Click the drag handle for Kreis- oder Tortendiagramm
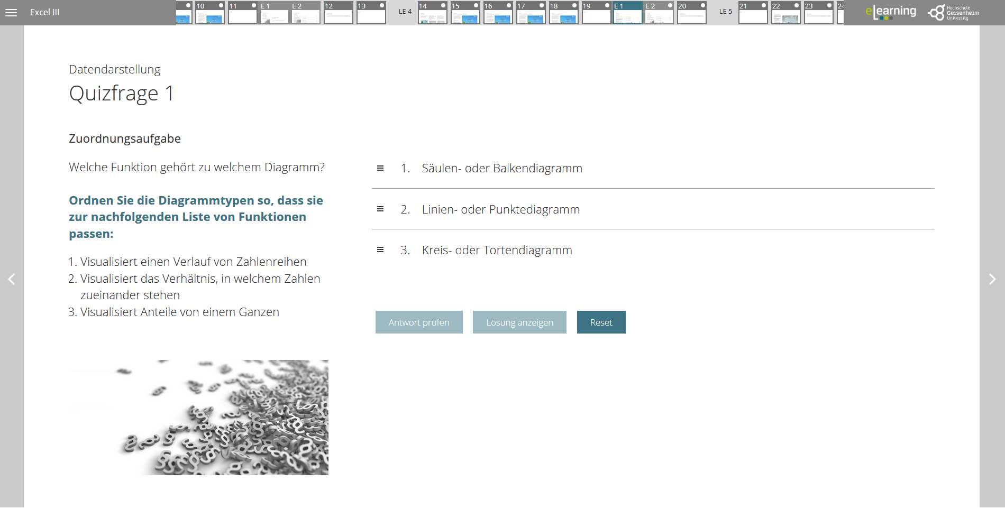 click(380, 249)
